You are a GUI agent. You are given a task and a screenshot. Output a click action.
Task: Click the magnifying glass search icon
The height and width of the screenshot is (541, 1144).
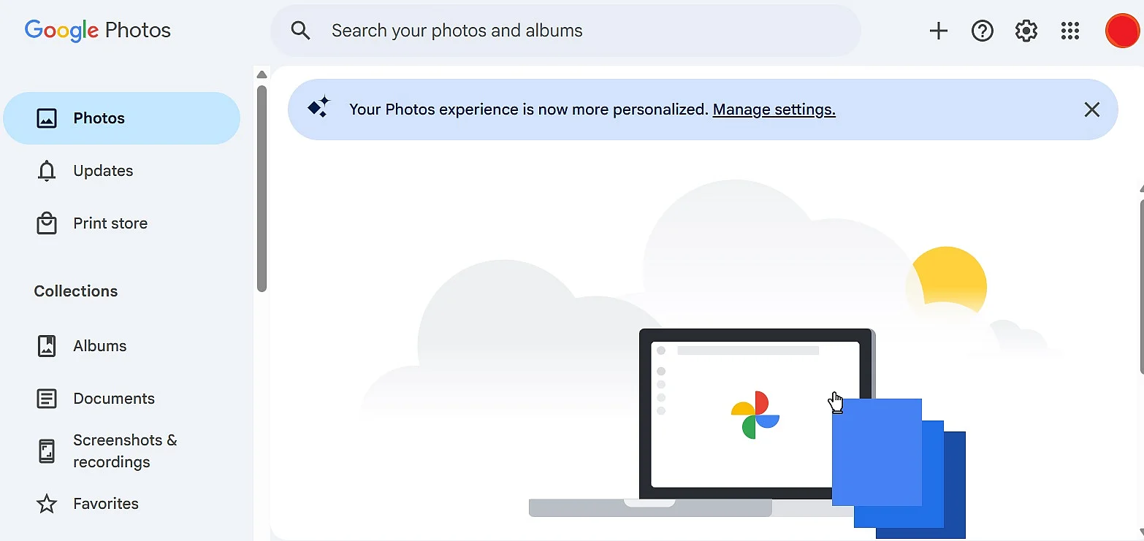tap(300, 31)
